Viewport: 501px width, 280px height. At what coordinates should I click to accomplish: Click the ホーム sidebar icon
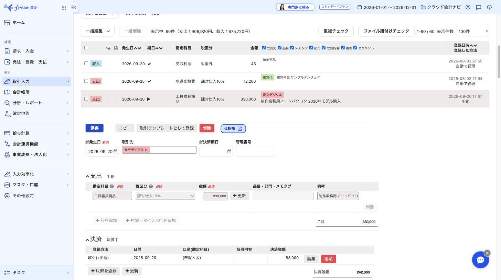coord(7,22)
